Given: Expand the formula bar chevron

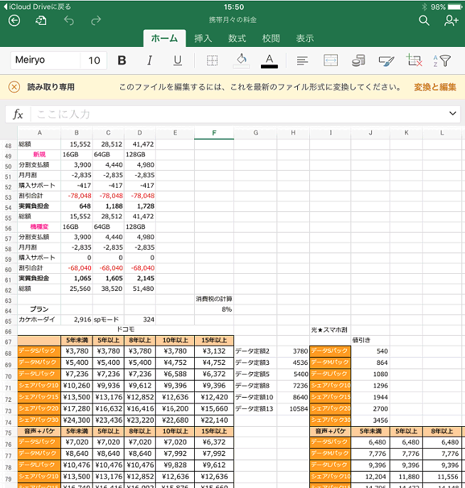Looking at the screenshot, I should [x=453, y=114].
